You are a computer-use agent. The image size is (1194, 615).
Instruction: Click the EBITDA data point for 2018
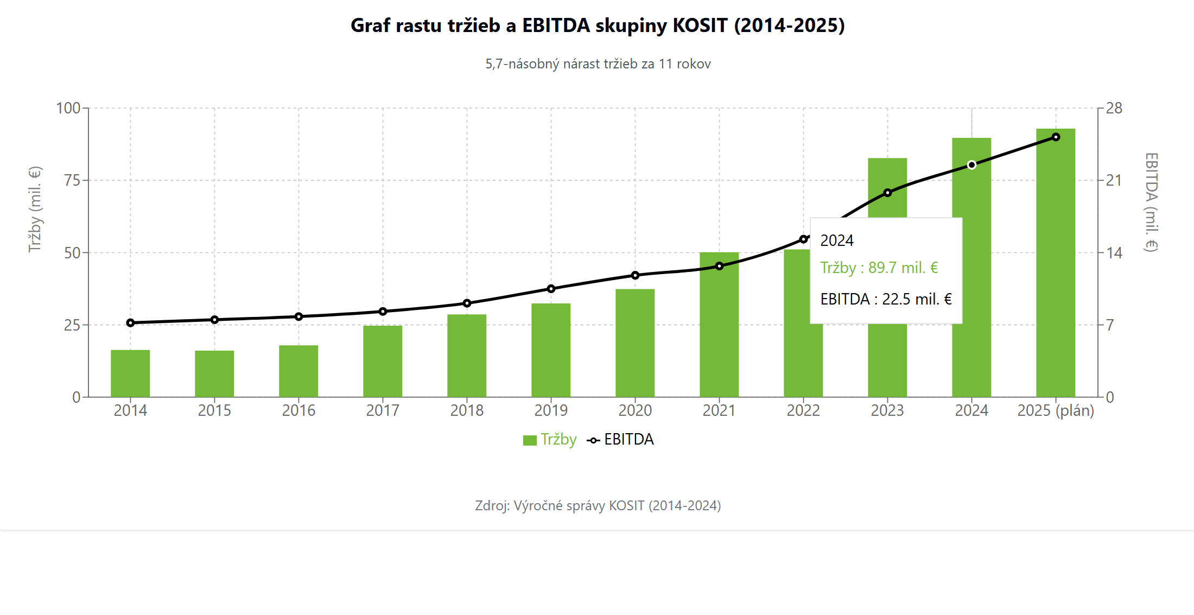[x=467, y=303]
